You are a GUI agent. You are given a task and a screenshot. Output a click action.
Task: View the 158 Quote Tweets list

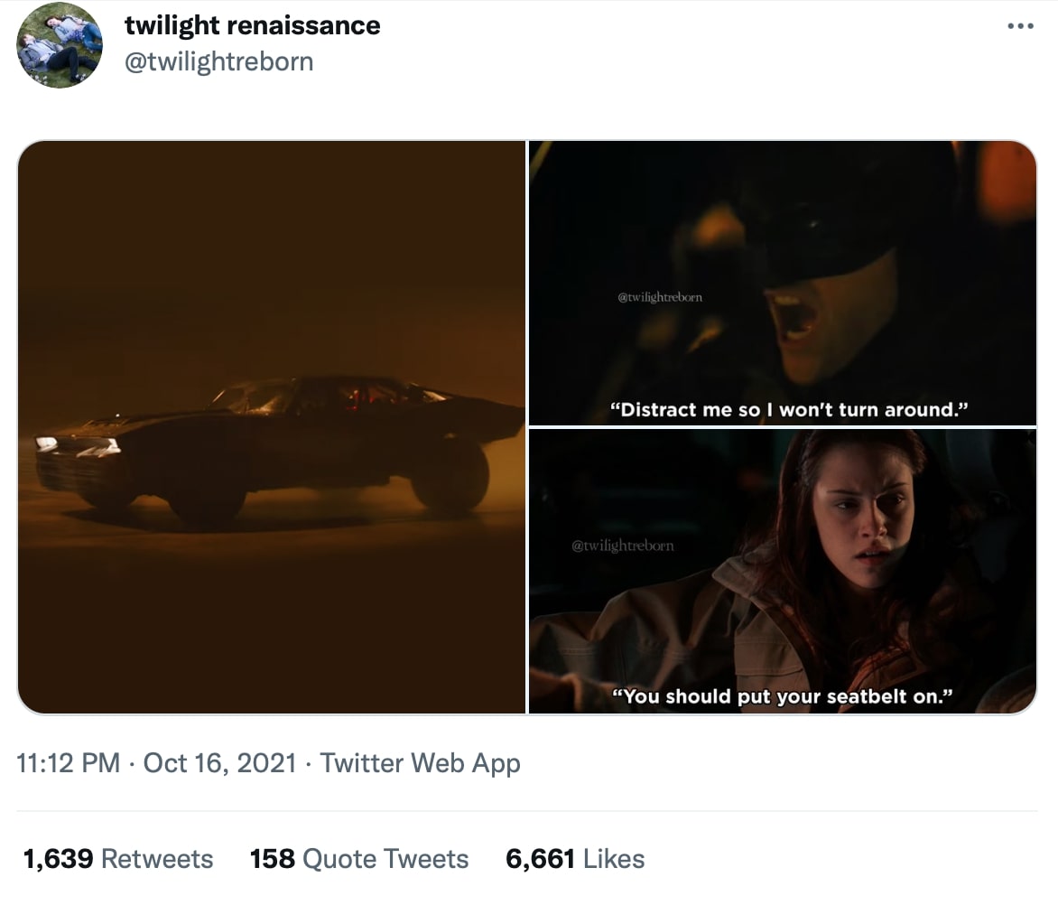359,858
